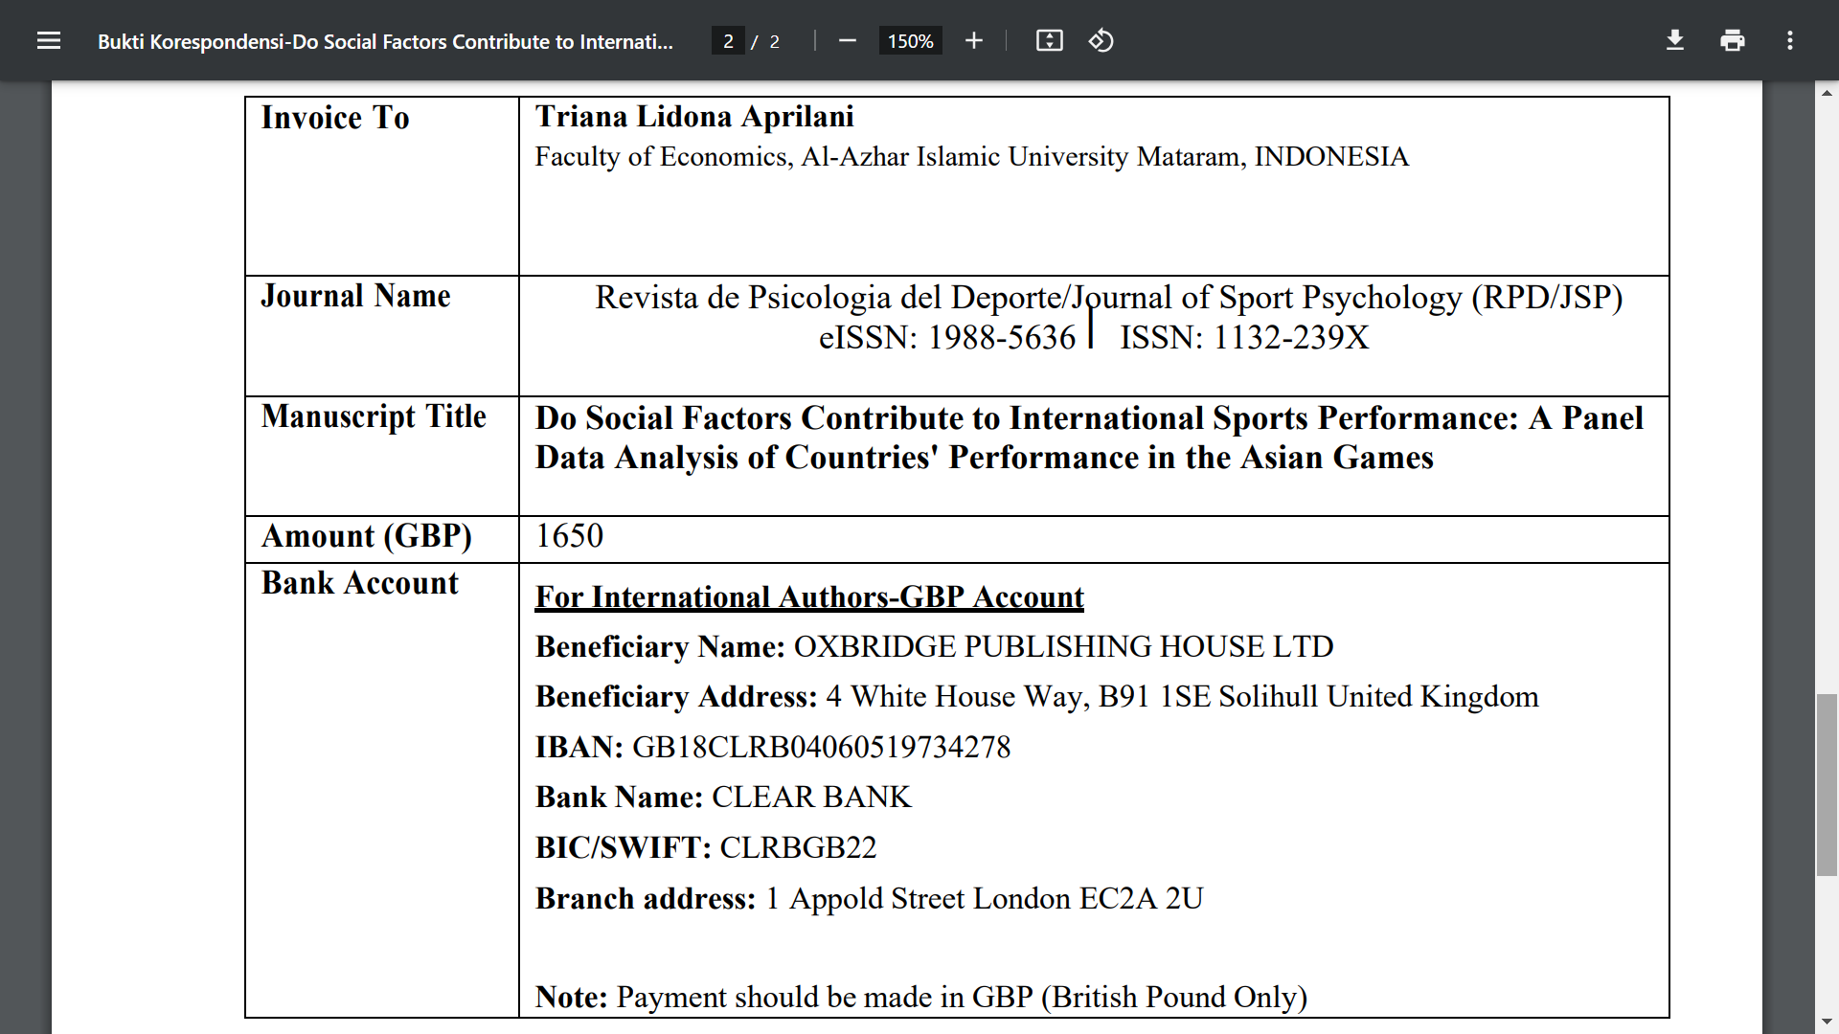Click the IBAN number GB18CLRB04060519734278
Screen dimensions: 1839x1034
(x=821, y=747)
